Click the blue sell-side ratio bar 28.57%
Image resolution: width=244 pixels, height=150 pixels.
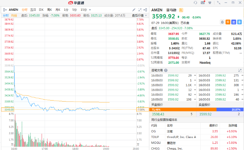(230, 110)
